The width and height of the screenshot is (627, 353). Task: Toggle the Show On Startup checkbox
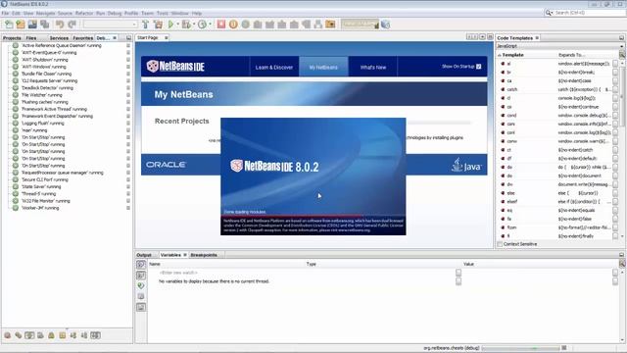tap(479, 67)
